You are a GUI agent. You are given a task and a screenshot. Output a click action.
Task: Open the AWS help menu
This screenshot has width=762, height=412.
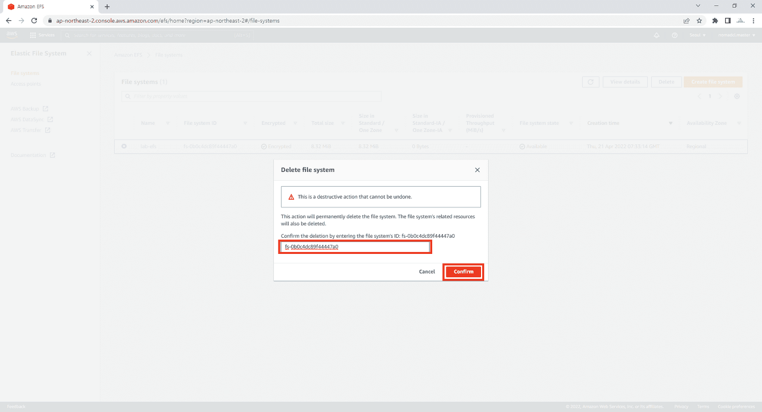pos(674,35)
